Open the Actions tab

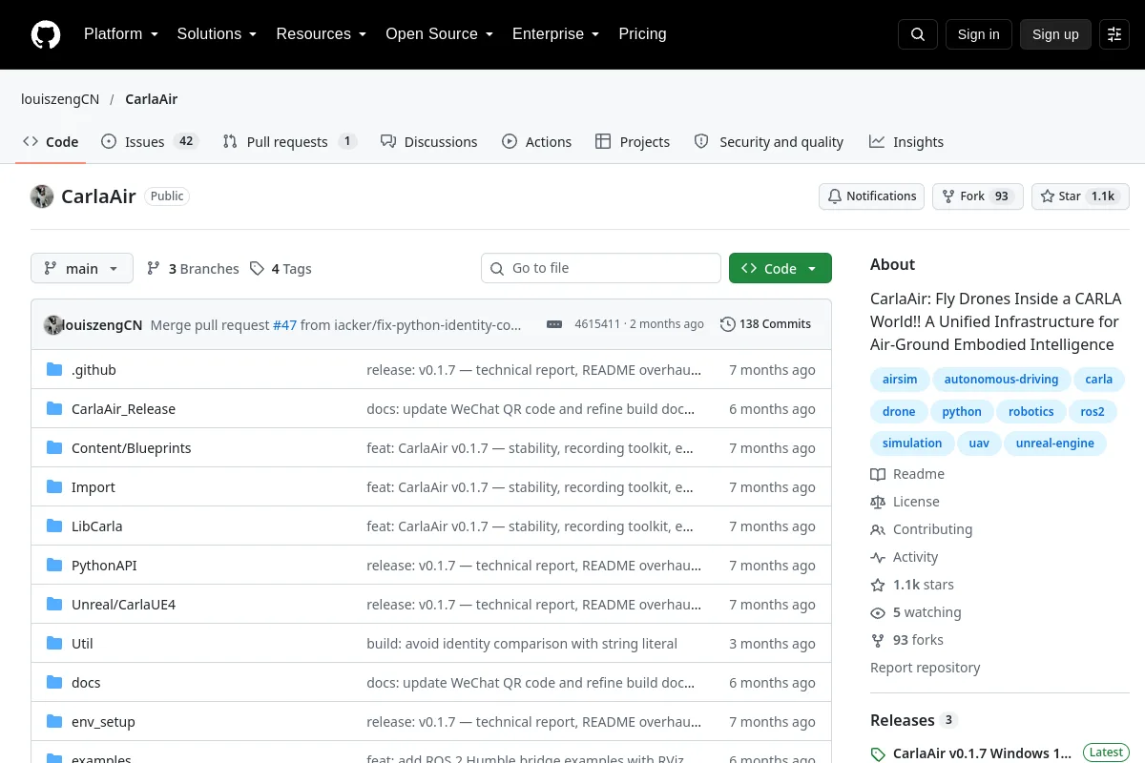[x=537, y=142]
